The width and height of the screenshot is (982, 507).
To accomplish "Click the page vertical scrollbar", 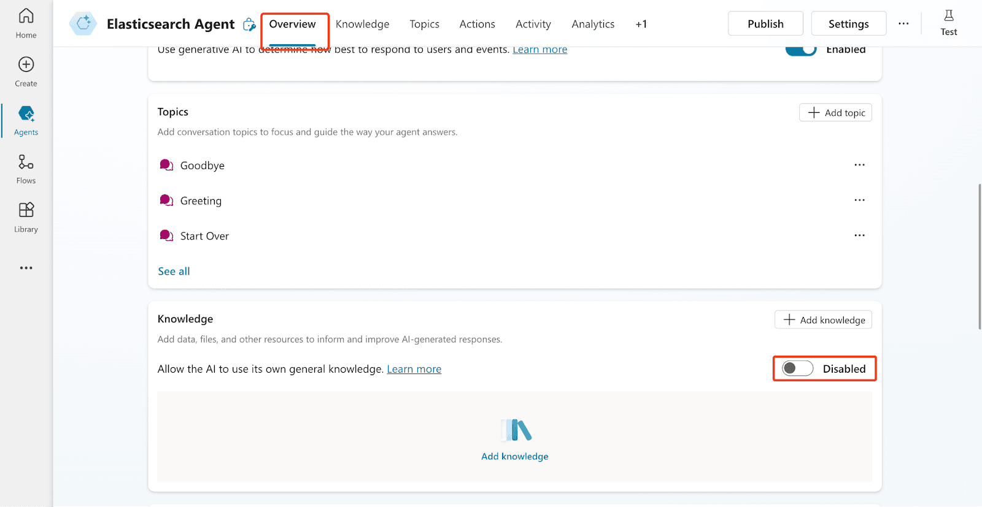I will pyautogui.click(x=979, y=256).
